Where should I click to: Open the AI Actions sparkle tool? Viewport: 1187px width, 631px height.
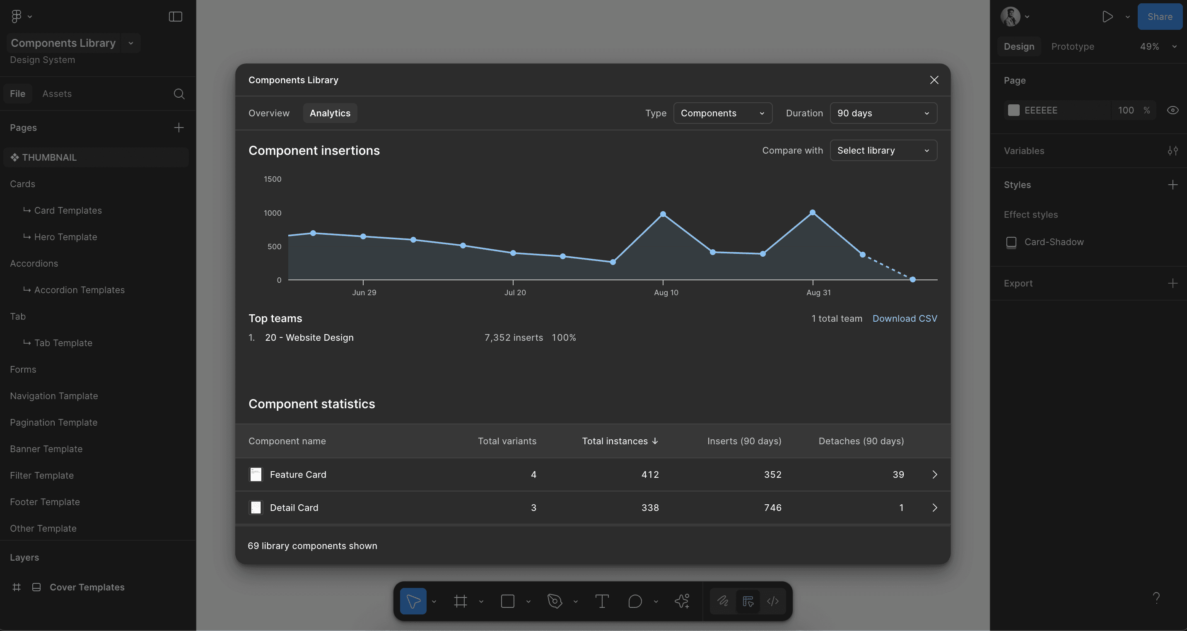682,601
